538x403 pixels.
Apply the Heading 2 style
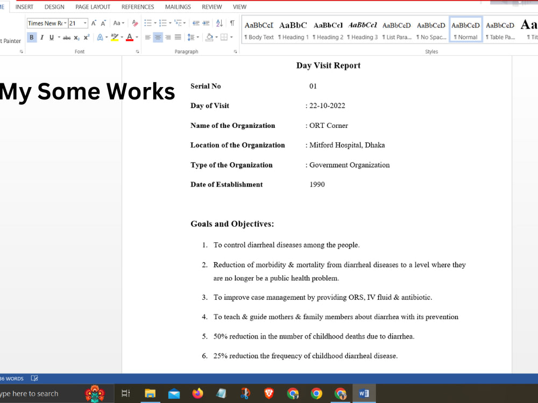click(328, 30)
